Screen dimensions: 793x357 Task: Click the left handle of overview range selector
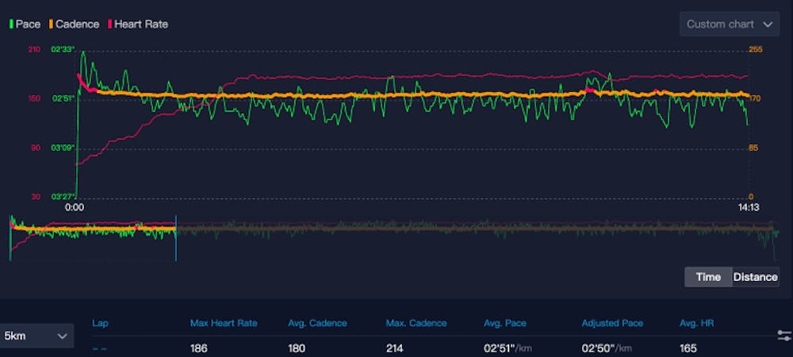point(10,237)
